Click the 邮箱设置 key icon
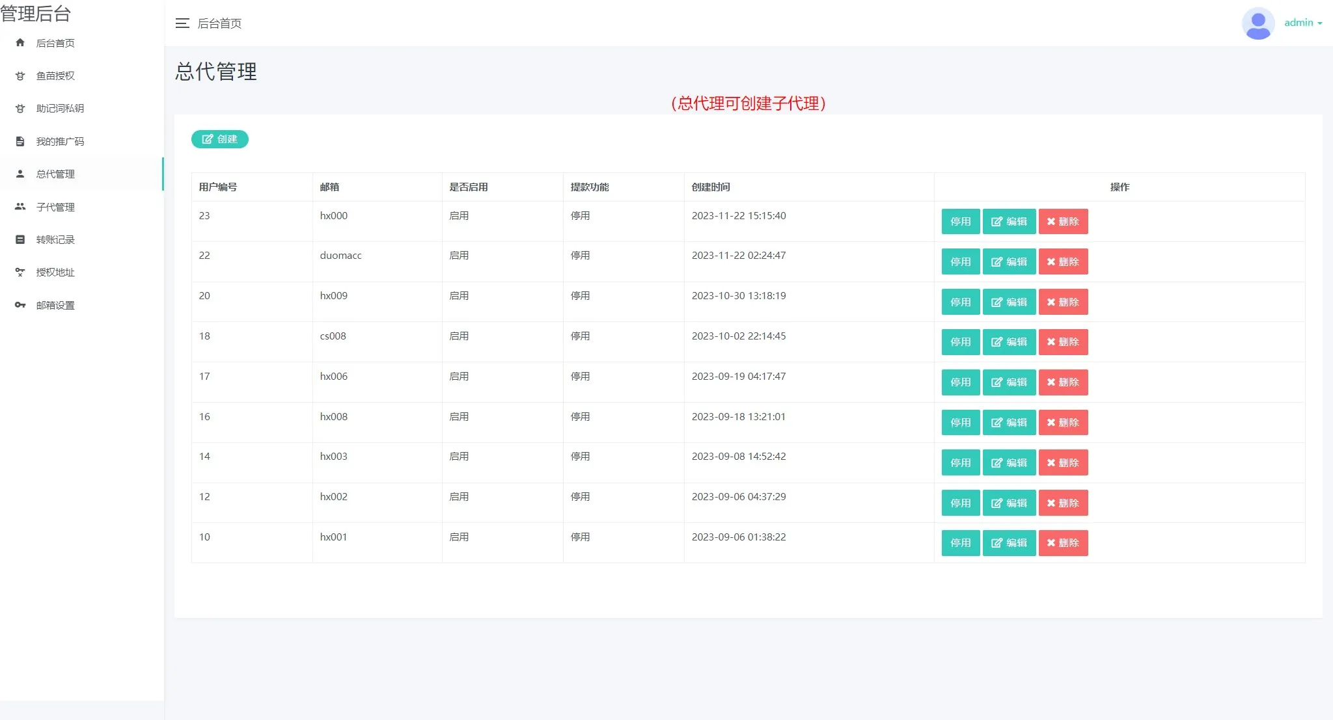Viewport: 1333px width, 720px height. point(20,305)
